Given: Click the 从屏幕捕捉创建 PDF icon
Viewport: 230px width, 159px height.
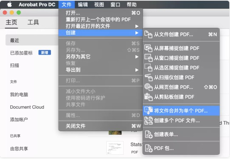Looking at the screenshot, I should 148,48.
